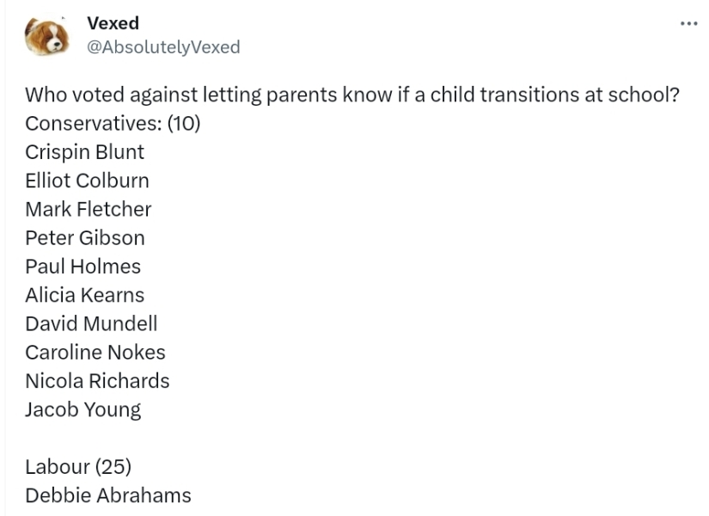Click the name Alicia Kearns
This screenshot has width=709, height=516.
click(85, 294)
